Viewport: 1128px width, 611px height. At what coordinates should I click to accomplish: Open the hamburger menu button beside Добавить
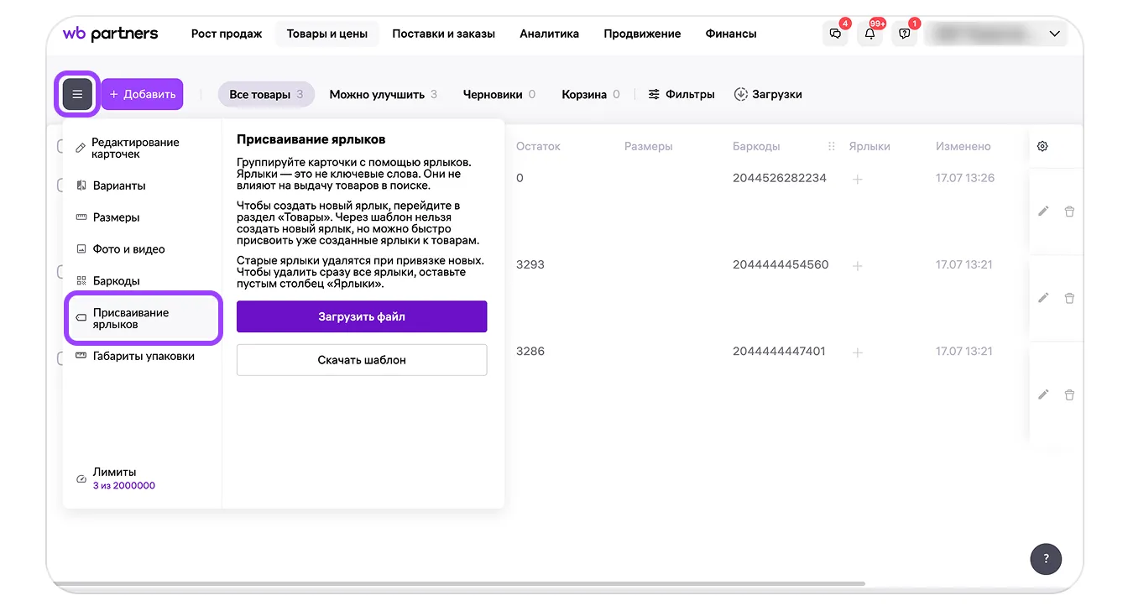[77, 94]
